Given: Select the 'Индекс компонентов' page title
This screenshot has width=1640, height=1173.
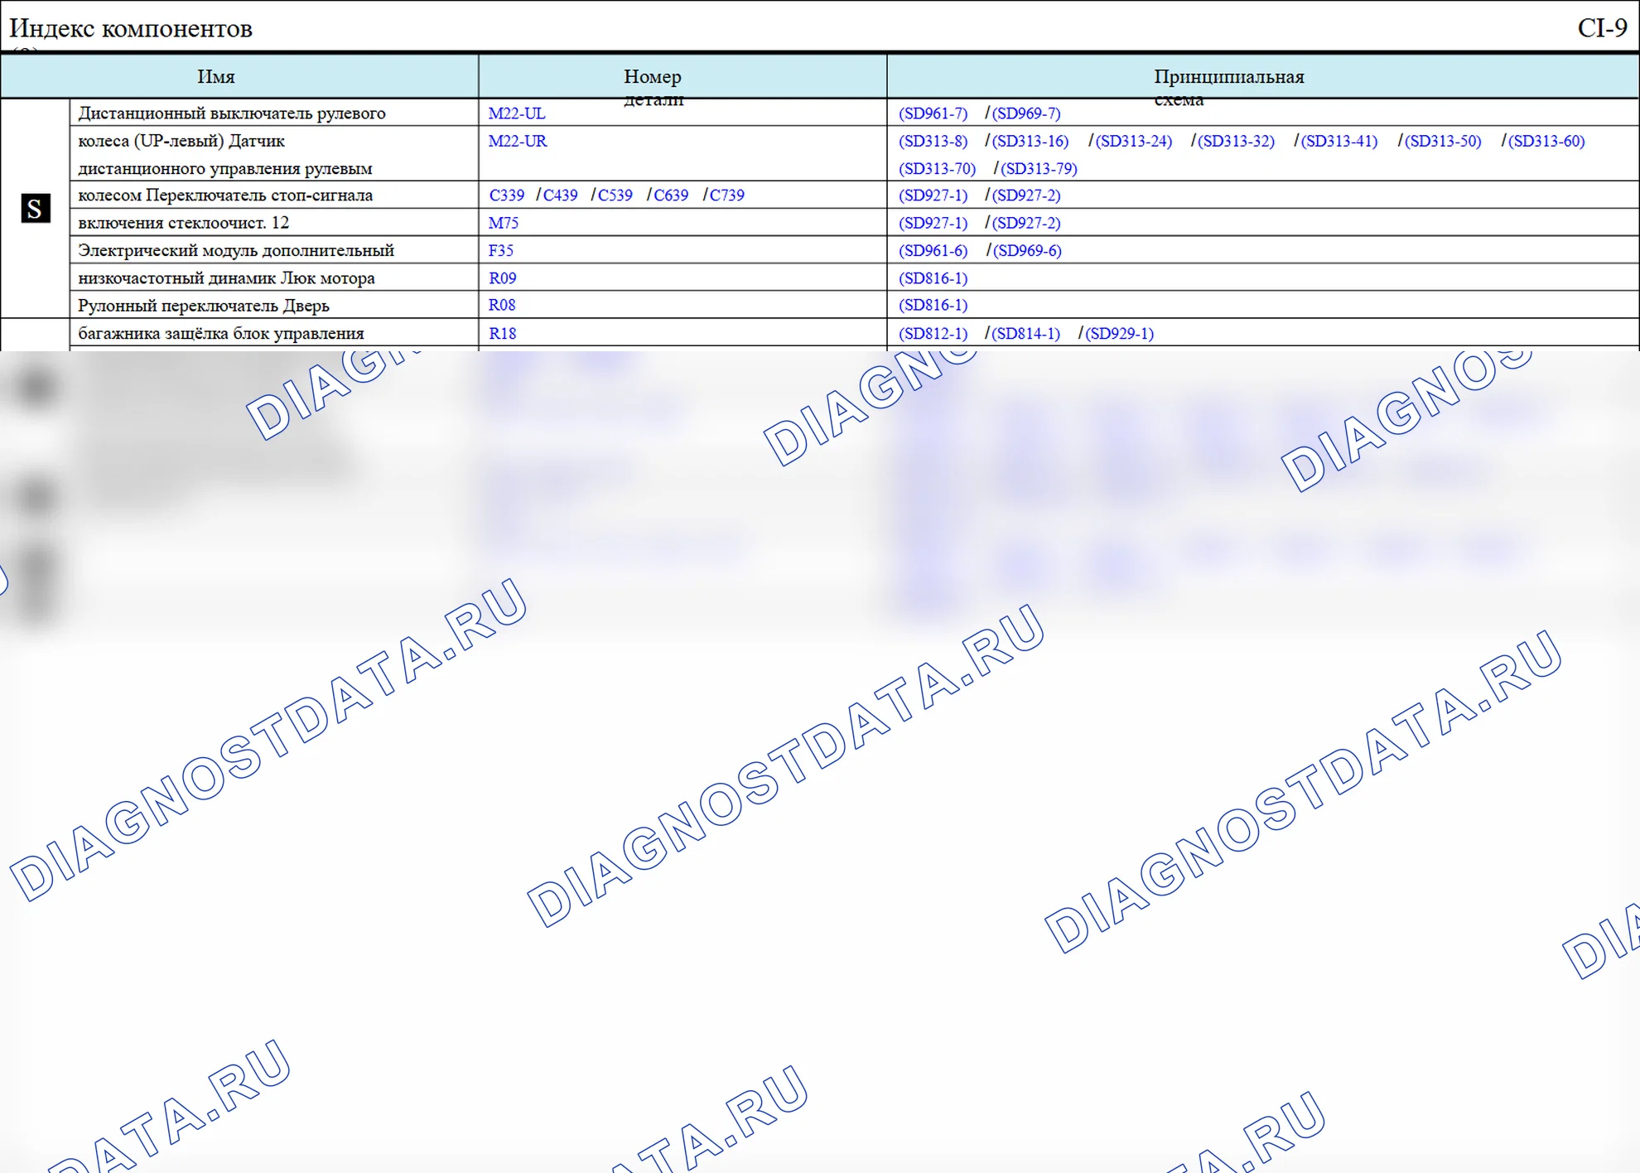Looking at the screenshot, I should click(131, 28).
